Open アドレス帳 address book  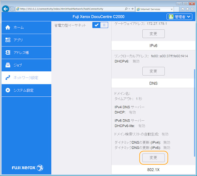click(26, 52)
